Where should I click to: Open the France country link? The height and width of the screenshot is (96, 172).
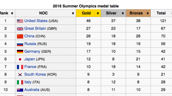click(x=30, y=67)
